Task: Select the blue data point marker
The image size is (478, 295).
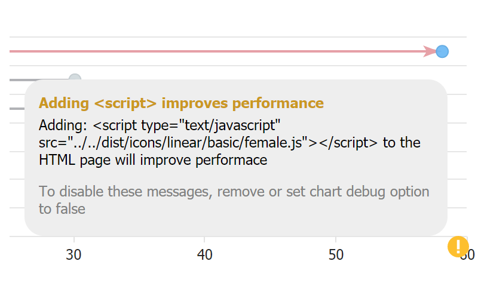Action: [442, 51]
